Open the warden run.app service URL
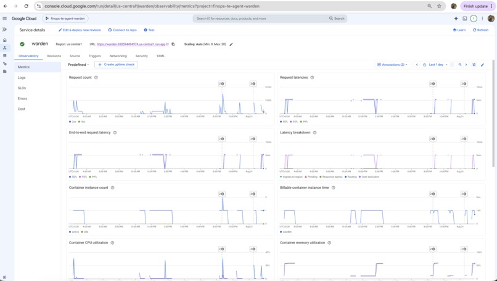Viewport: 497px width, 281px height. coord(133,44)
